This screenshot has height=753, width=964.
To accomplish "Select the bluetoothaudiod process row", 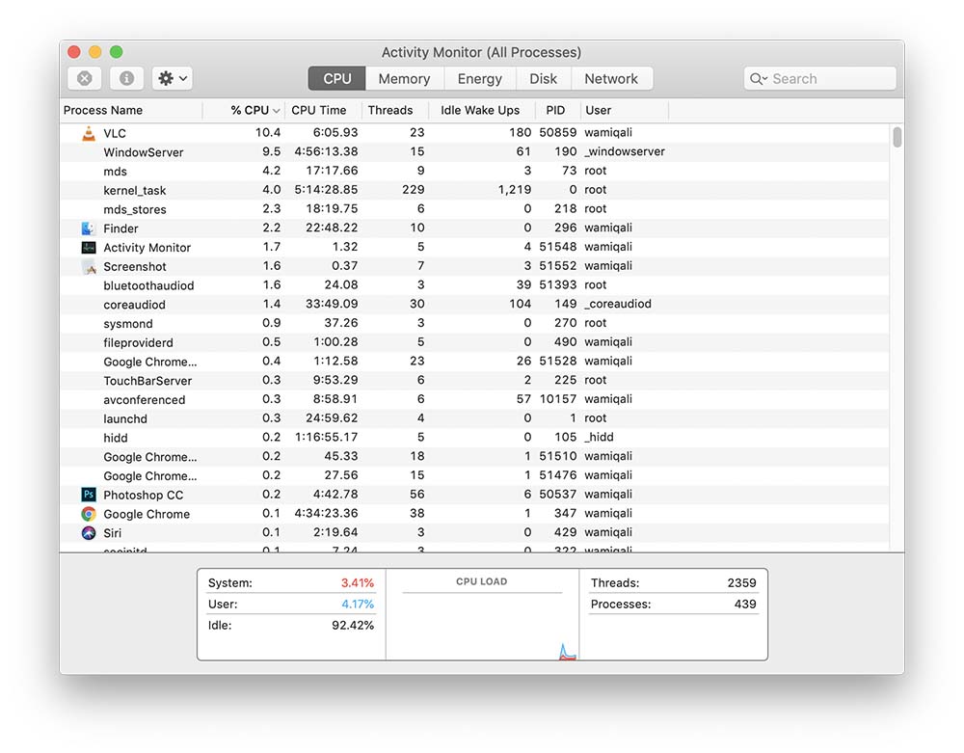I will [474, 285].
